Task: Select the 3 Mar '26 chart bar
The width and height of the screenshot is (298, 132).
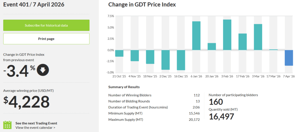Action: (x=258, y=37)
